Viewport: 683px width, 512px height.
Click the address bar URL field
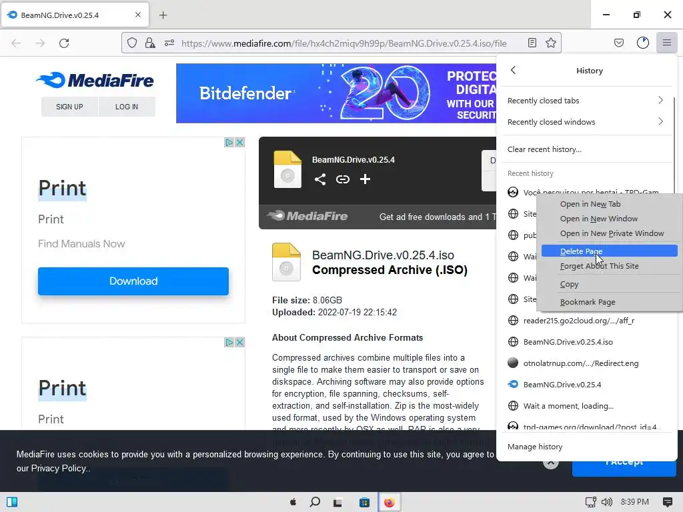point(344,43)
